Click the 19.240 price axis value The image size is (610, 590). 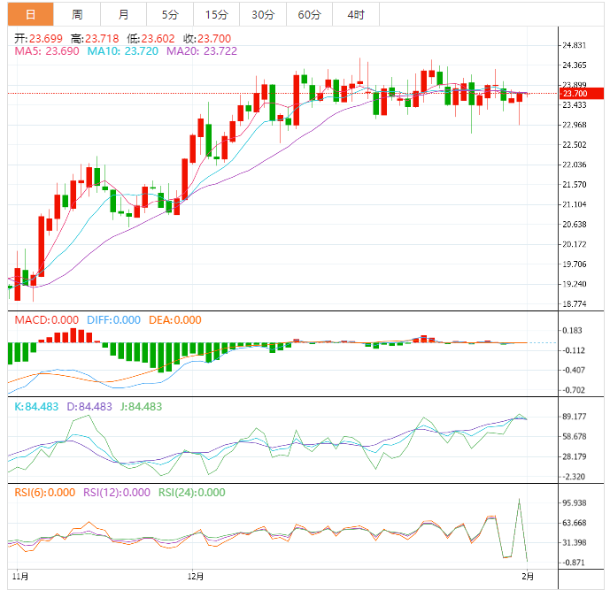575,284
